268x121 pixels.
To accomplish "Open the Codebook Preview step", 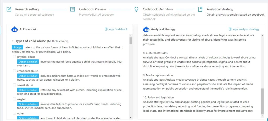I will [92, 9].
